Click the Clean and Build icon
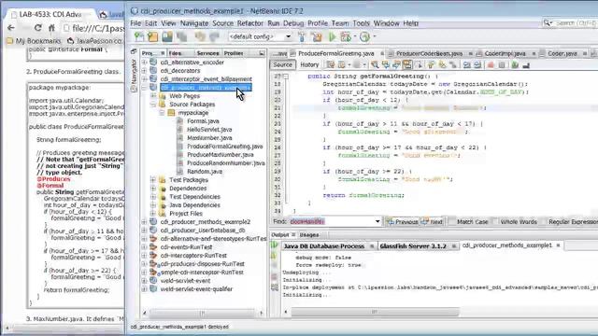598x336 pixels. pos(317,37)
